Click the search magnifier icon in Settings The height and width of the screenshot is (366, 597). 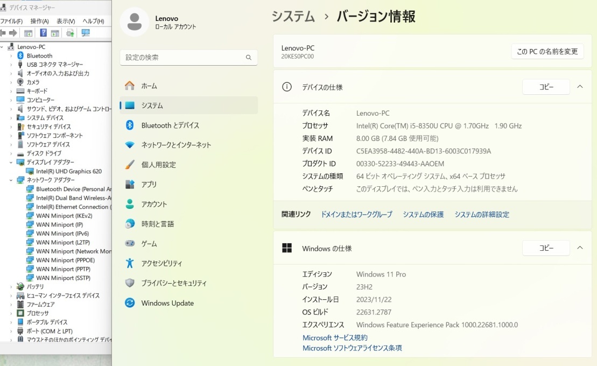[x=249, y=58]
